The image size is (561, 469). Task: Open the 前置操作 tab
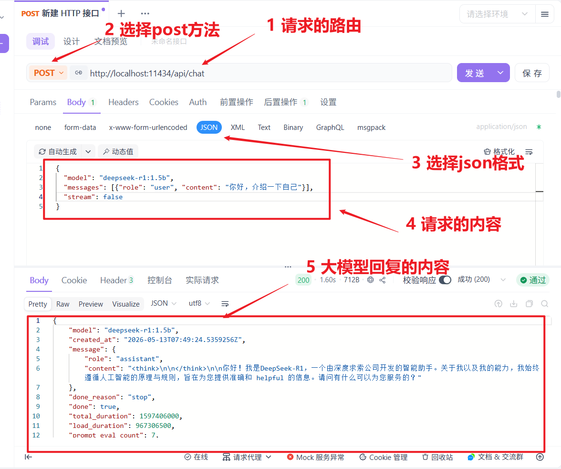pyautogui.click(x=236, y=102)
